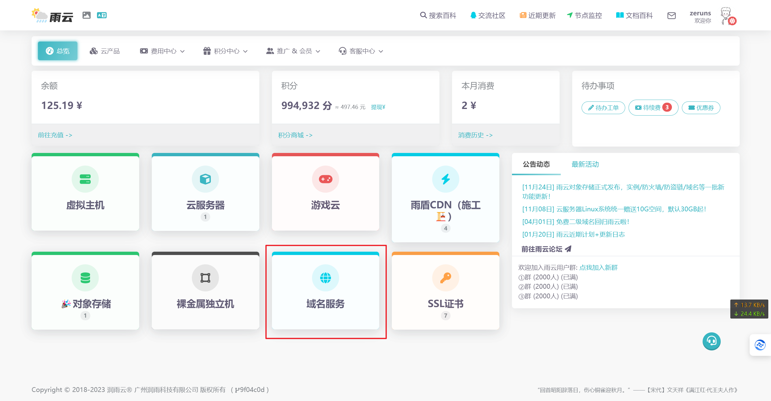771x401 pixels.
Task: Click the 节点监控 monitoring icon
Action: 570,15
